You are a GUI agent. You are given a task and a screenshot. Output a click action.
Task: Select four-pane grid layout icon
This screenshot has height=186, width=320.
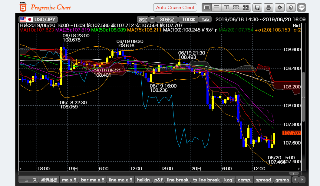pos(236,8)
